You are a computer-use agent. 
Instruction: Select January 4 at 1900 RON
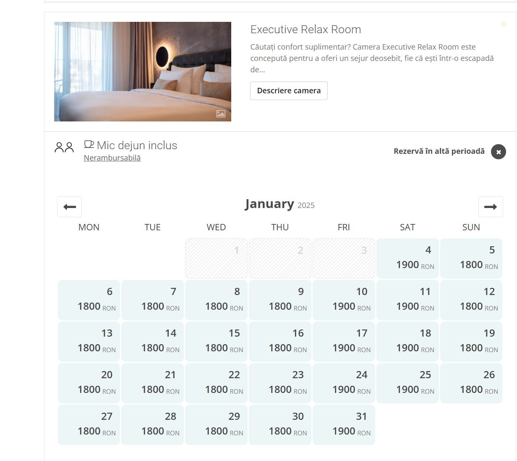point(407,258)
